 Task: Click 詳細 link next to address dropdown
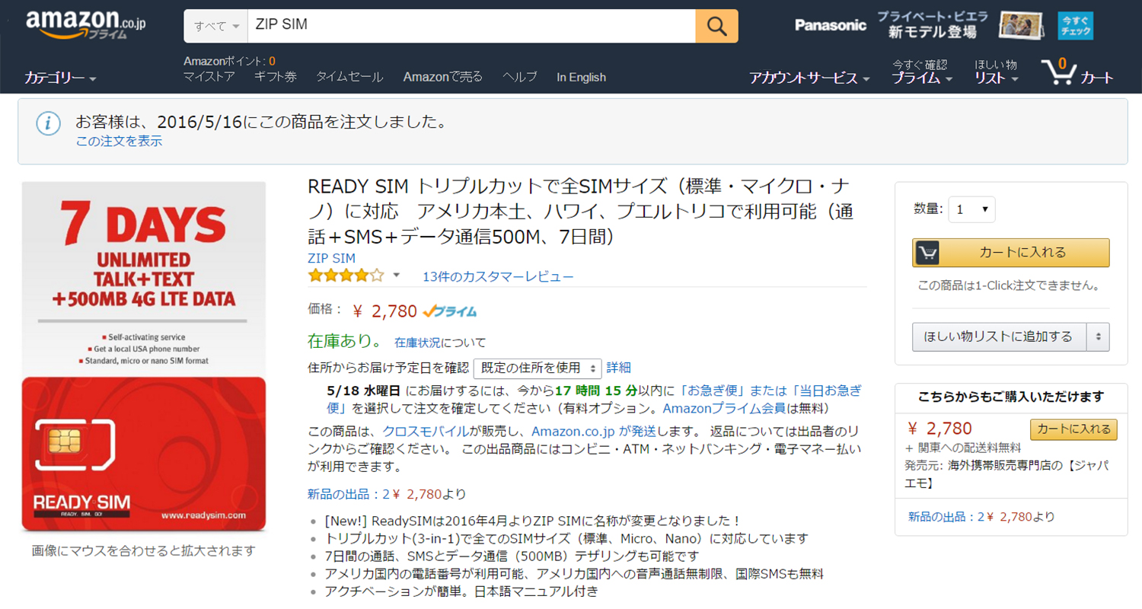click(x=618, y=368)
